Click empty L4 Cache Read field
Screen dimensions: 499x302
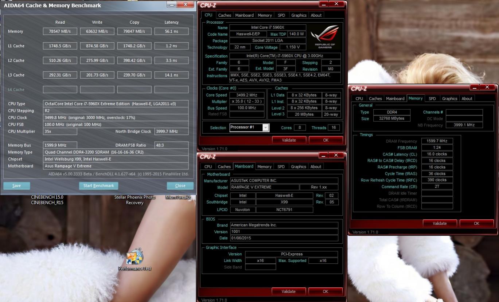[60, 90]
